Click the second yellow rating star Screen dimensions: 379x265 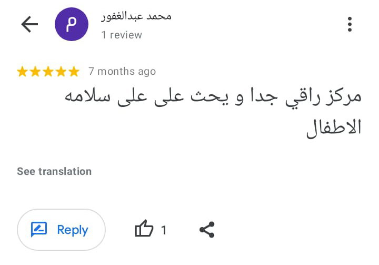pos(35,71)
